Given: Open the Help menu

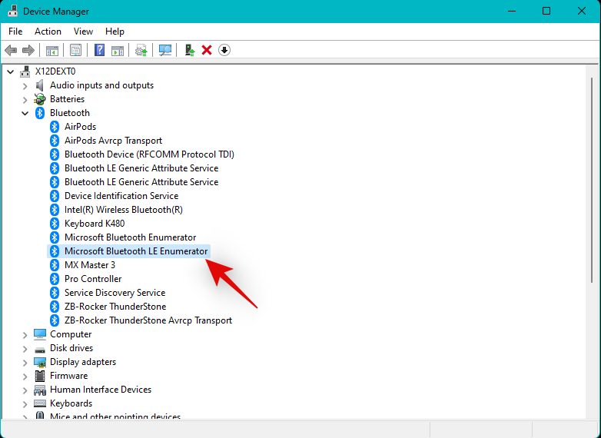Looking at the screenshot, I should pyautogui.click(x=115, y=32).
